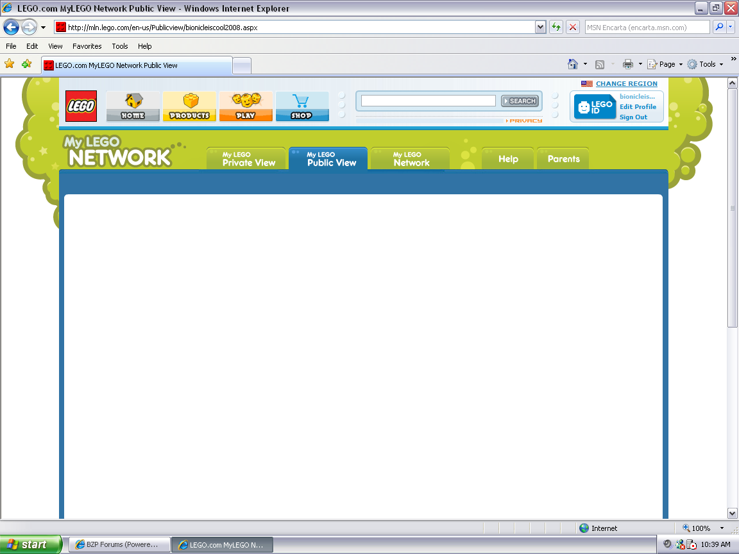This screenshot has height=554, width=739.
Task: Open the Page command bar menu
Action: point(665,64)
